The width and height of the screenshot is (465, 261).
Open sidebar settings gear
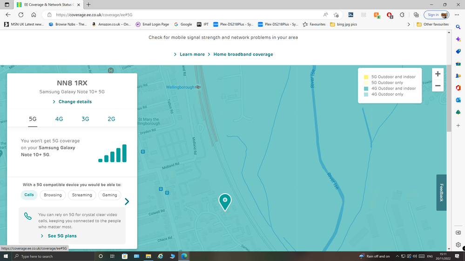(458, 245)
